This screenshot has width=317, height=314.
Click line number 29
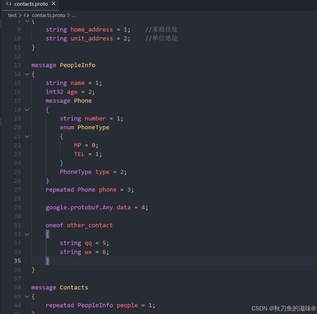coord(17,207)
